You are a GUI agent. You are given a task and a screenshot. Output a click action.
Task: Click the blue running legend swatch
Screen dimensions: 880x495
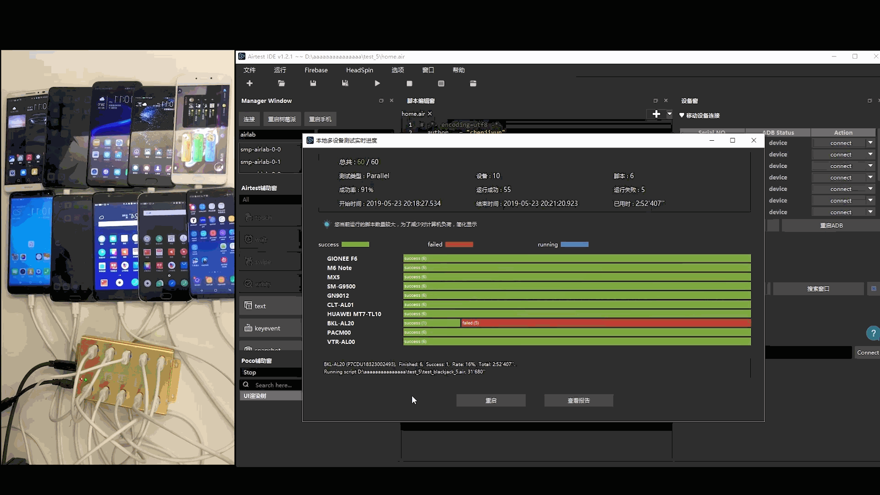(574, 244)
